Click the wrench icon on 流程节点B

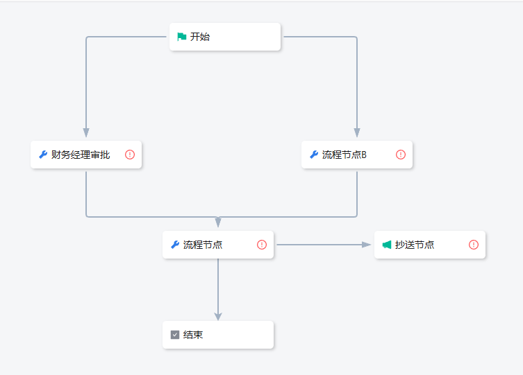coord(314,155)
